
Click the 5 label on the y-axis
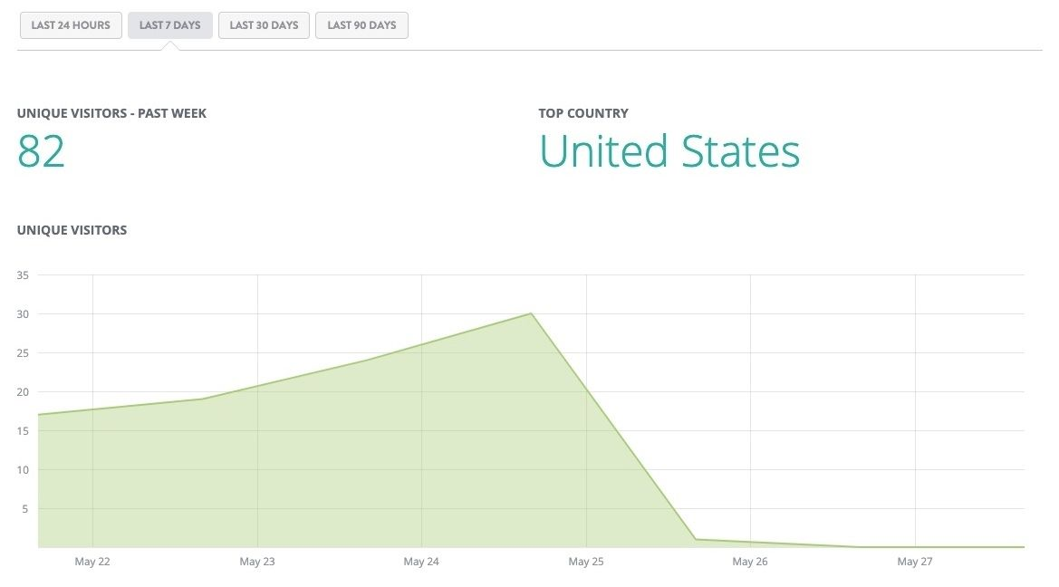[x=26, y=509]
